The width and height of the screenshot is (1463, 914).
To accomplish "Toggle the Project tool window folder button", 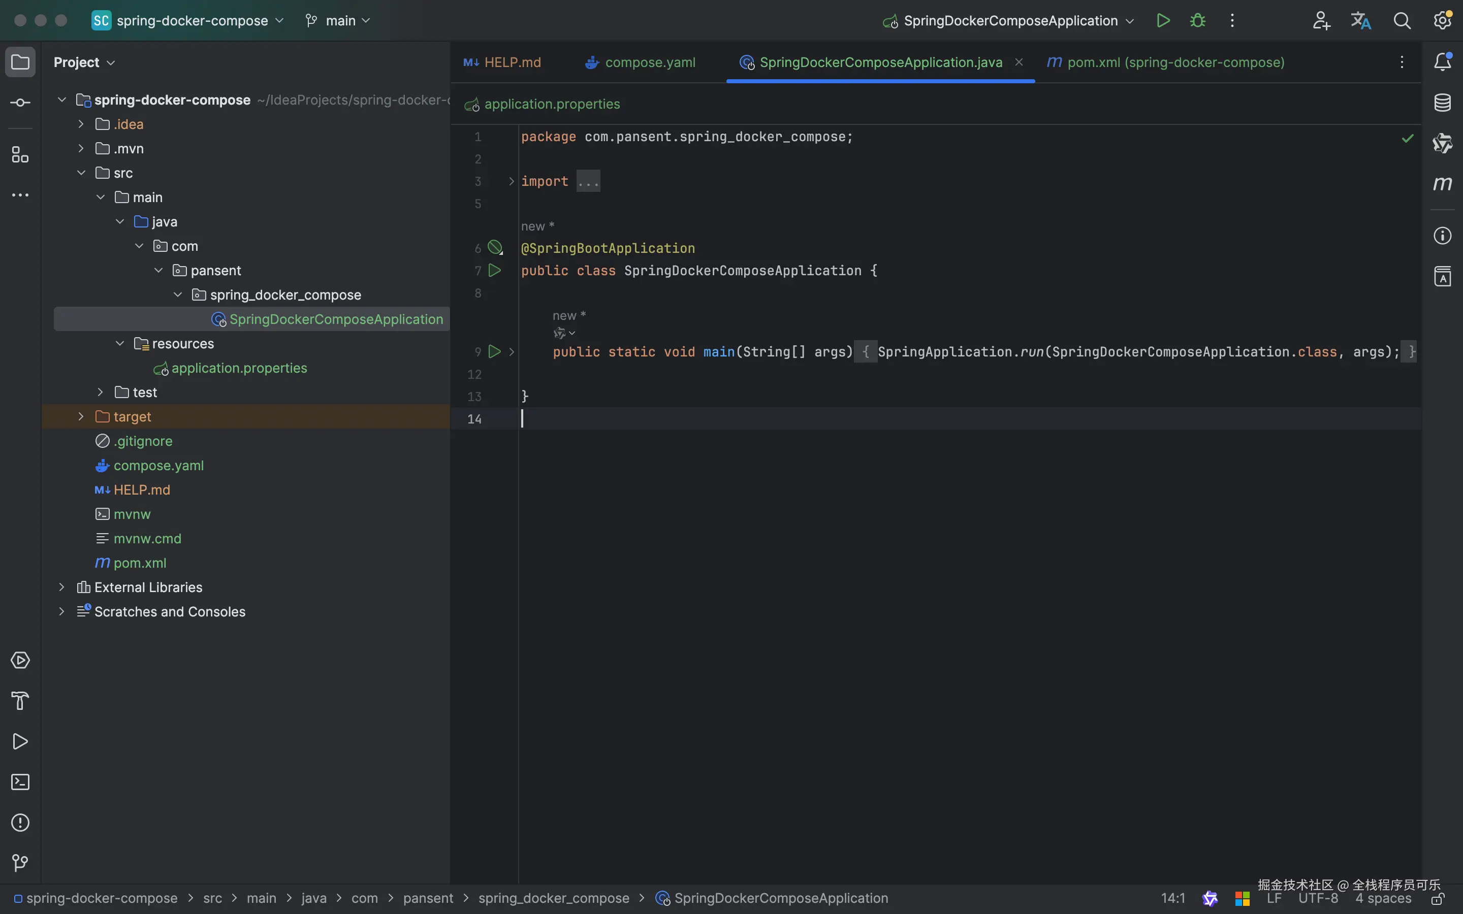I will [x=20, y=61].
